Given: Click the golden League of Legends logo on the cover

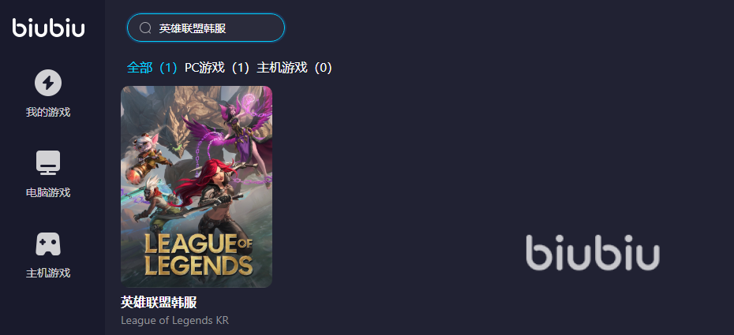Looking at the screenshot, I should (x=198, y=254).
